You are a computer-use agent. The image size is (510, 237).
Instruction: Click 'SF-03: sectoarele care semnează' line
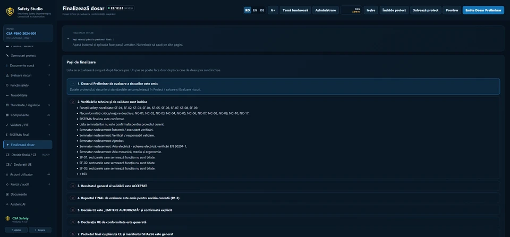[117, 168]
